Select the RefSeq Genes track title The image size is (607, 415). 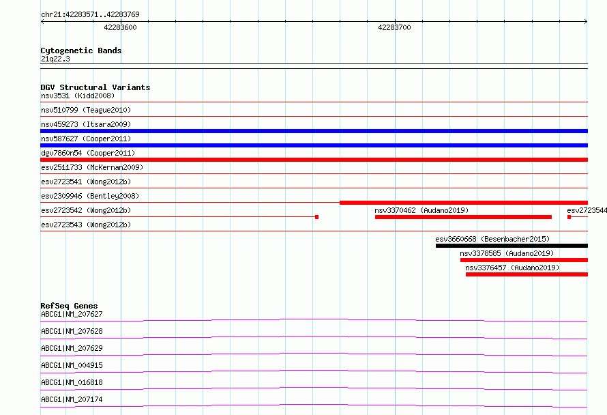pyautogui.click(x=69, y=306)
